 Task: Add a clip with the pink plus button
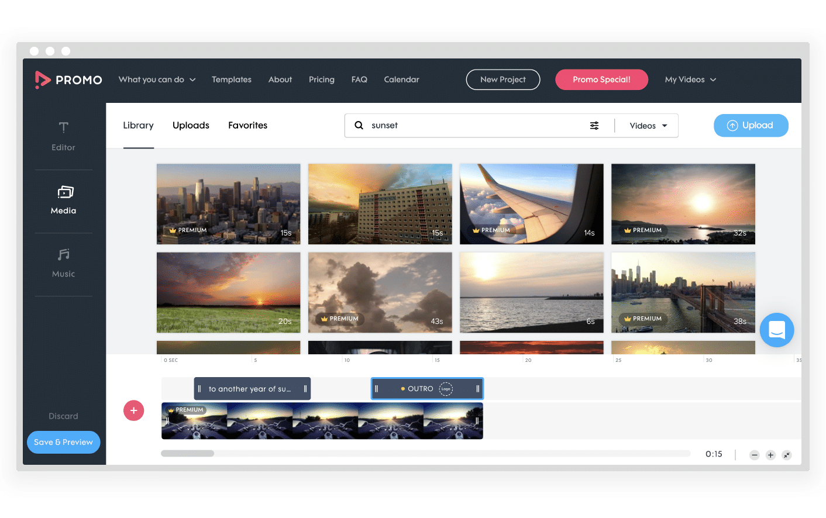tap(133, 410)
